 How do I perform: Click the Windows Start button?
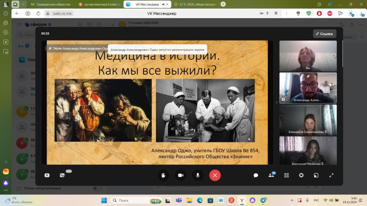tap(104, 200)
